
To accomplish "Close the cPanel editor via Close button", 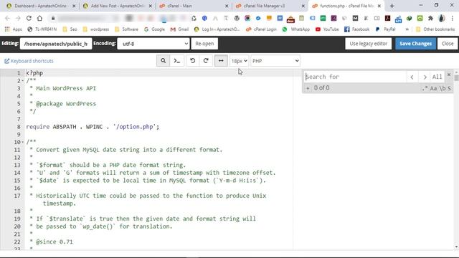I will click(x=448, y=44).
